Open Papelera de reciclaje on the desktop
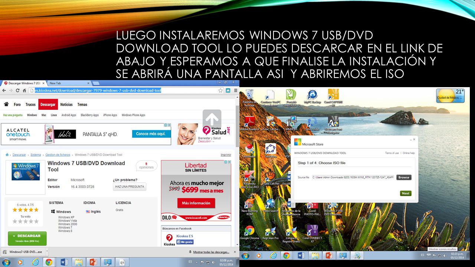This screenshot has height=267, width=475. coord(250,98)
